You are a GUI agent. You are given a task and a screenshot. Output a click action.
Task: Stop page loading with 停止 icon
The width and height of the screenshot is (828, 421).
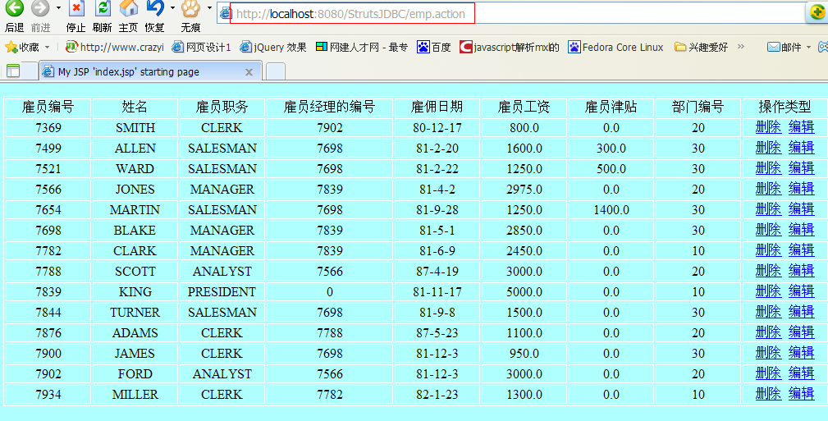point(76,9)
